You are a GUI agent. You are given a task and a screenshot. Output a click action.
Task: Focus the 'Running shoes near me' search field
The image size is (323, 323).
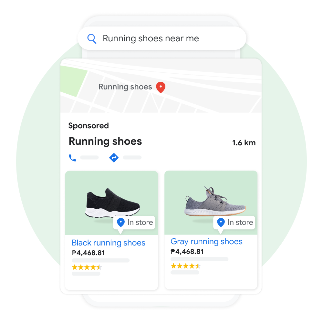(162, 38)
